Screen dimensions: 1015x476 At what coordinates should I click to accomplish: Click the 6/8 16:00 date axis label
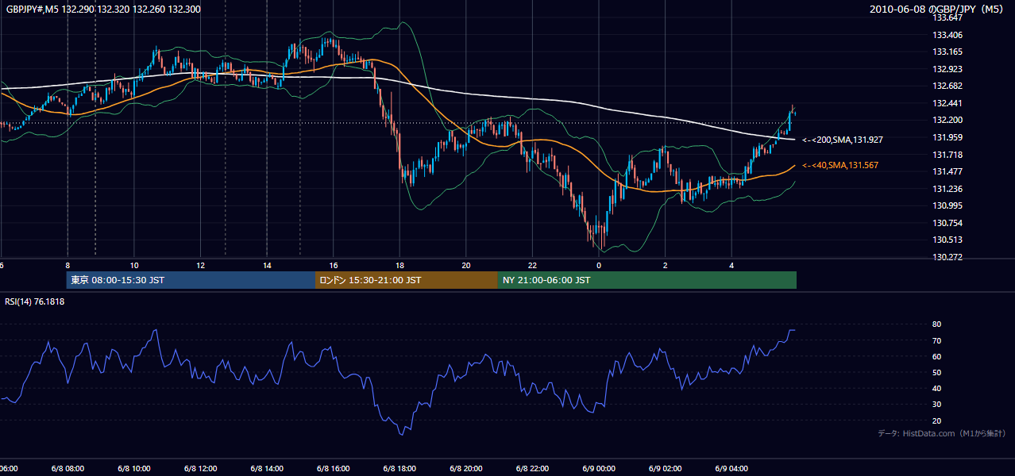[334, 468]
